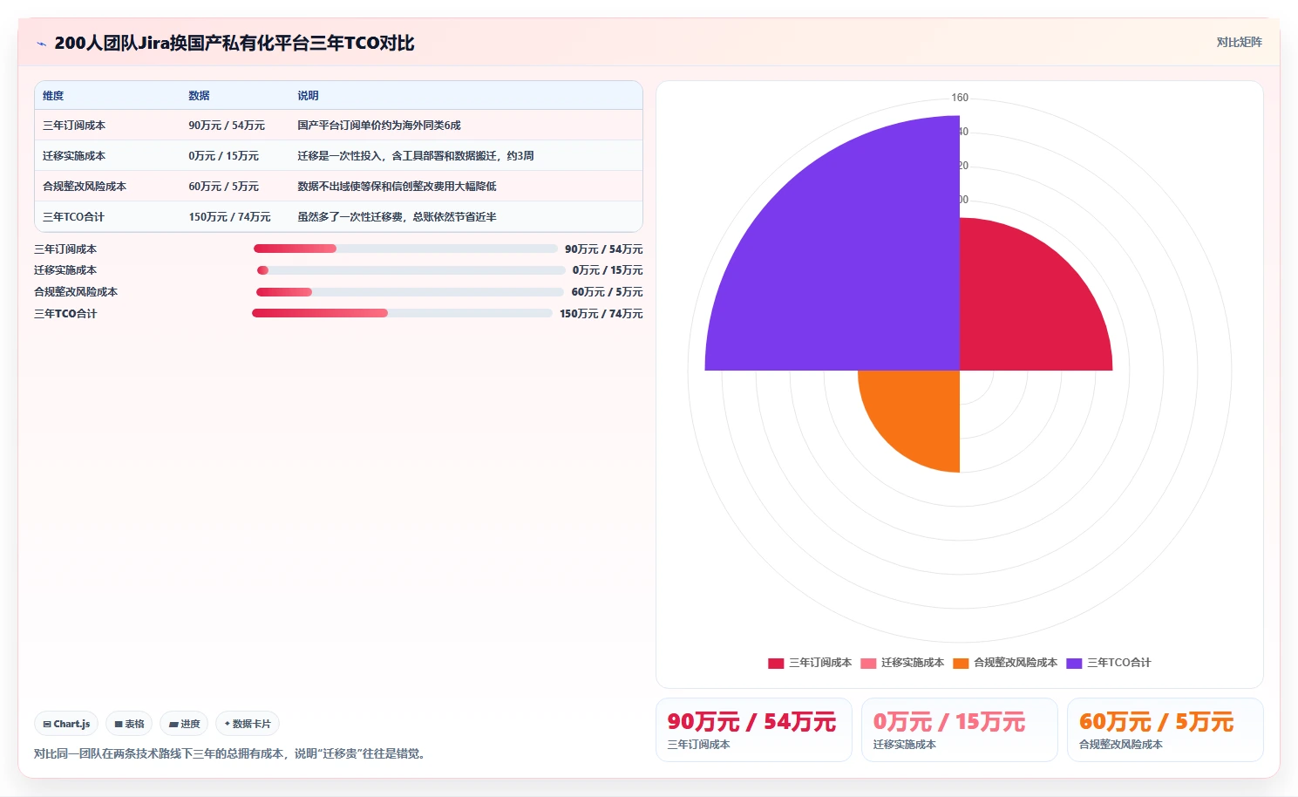
Task: Toggle 三年TCO合计 legend purple swatch
Action: 1074,663
